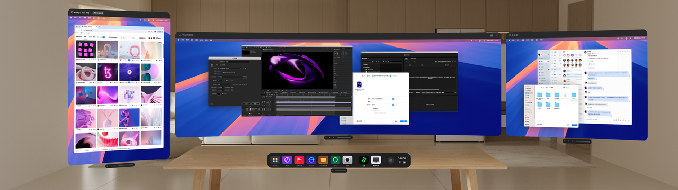Open the red clapperboard app in dock
The image size is (678, 190).
[x=299, y=159]
